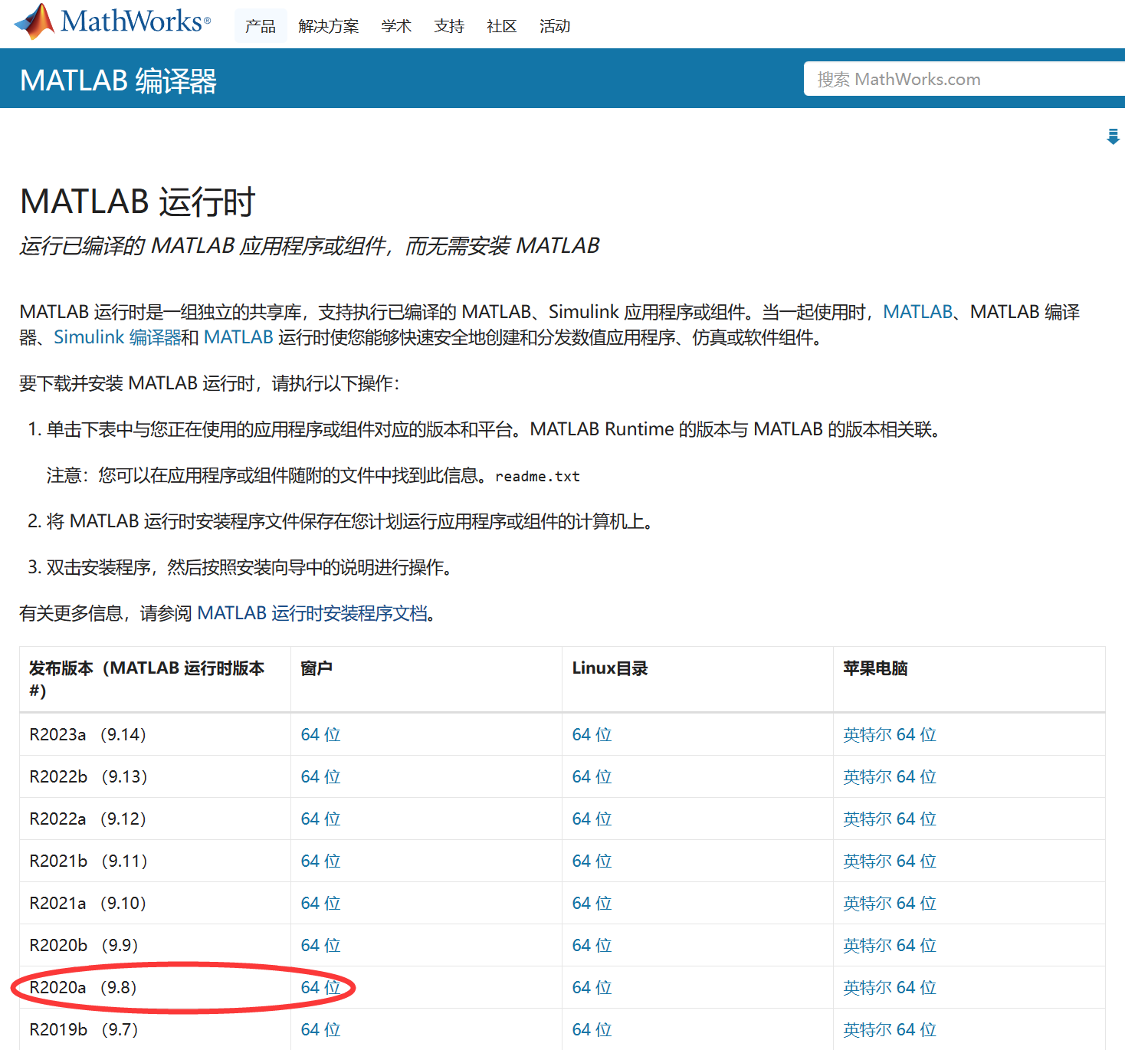The image size is (1125, 1050).
Task: Click the MathWorks logo
Action: (x=113, y=21)
